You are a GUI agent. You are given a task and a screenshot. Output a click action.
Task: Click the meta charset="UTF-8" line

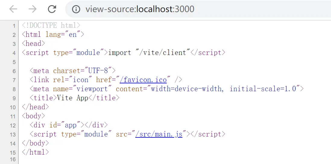(x=73, y=71)
